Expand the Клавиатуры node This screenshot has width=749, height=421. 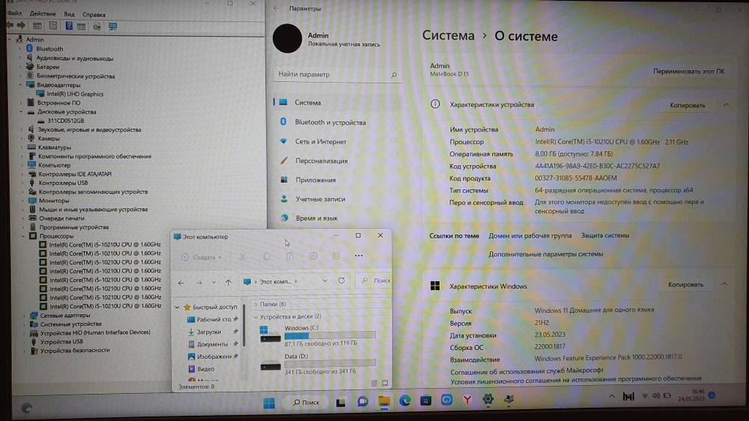22,147
